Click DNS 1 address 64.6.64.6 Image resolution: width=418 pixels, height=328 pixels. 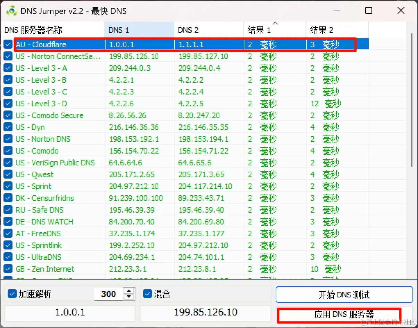click(125, 163)
